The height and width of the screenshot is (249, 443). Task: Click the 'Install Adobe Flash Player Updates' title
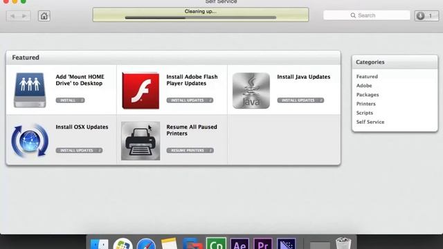point(192,80)
